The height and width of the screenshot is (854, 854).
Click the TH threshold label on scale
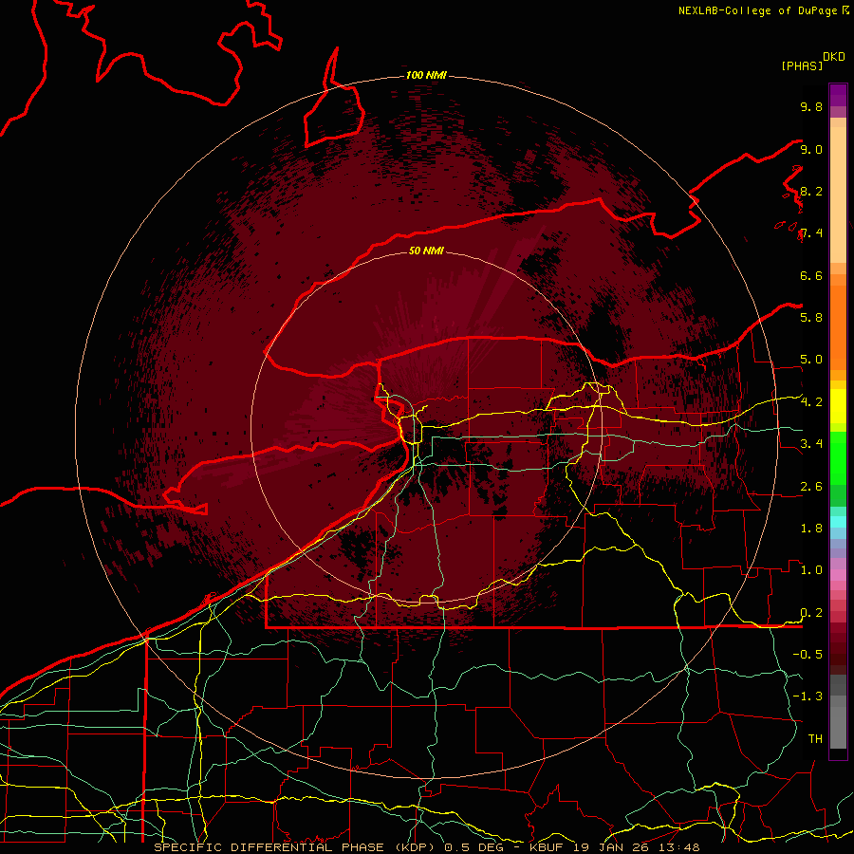(815, 738)
